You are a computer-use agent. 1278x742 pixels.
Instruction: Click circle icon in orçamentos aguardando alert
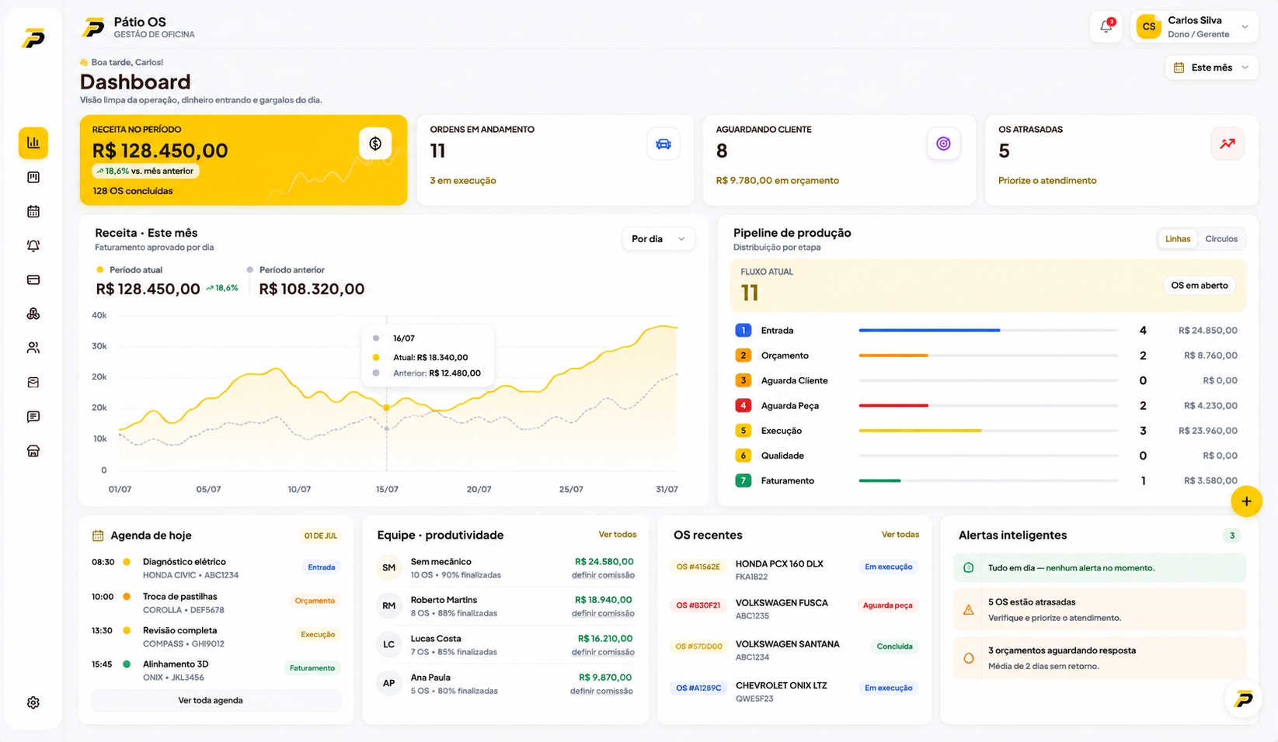coord(968,658)
